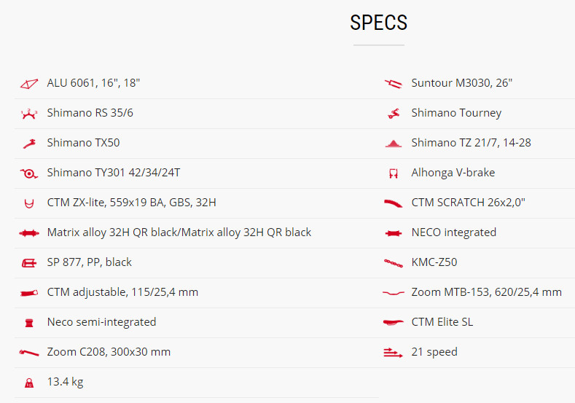Click the frame icon beside ALU 6061
Viewport: 575px width, 403px height.
click(29, 84)
